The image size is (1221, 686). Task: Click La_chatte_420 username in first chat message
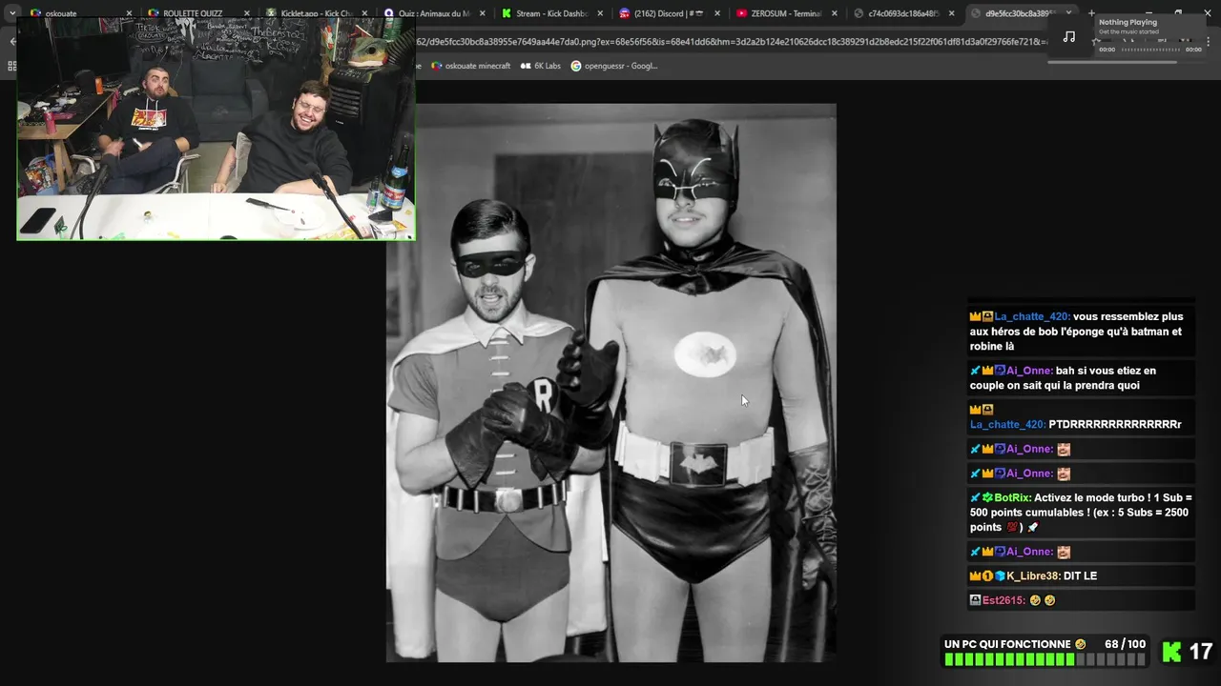pyautogui.click(x=1032, y=316)
